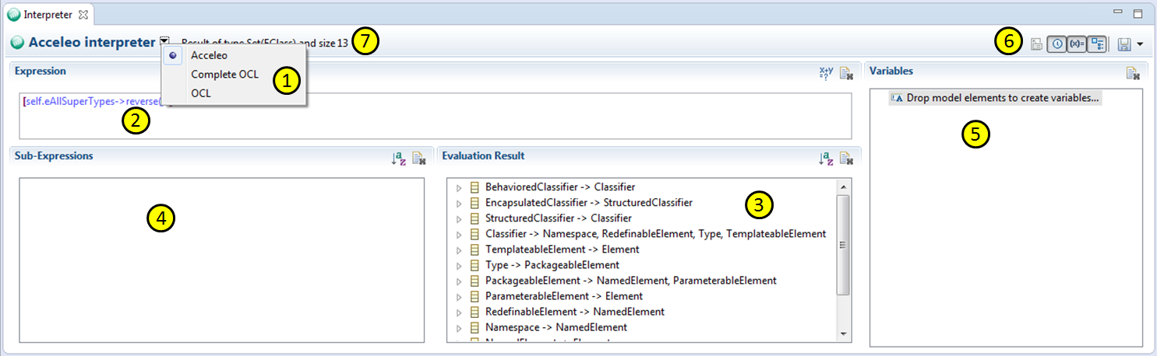Select 'Type -> PackageableElement' text

pos(553,265)
